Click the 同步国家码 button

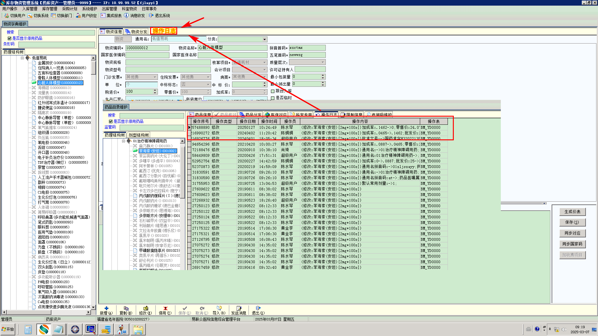point(572,244)
